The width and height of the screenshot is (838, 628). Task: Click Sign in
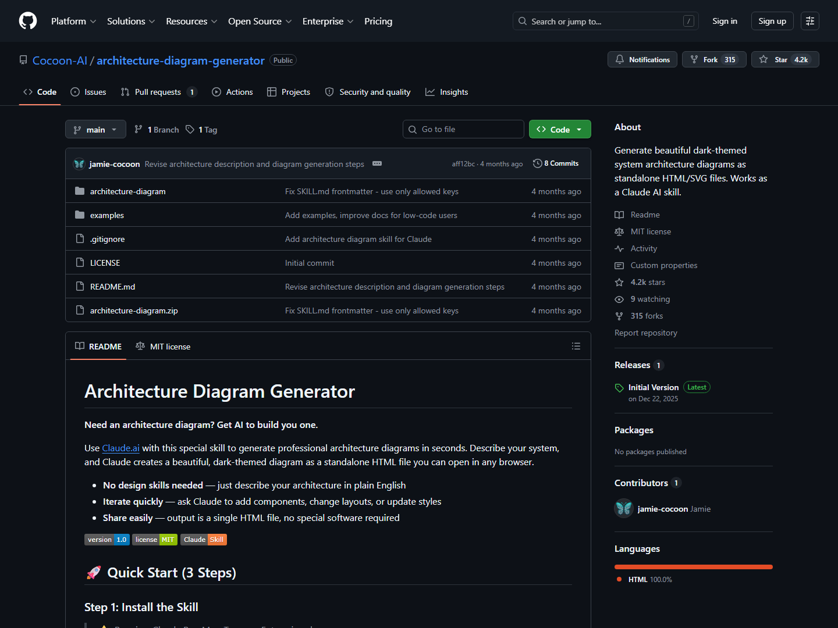[725, 21]
